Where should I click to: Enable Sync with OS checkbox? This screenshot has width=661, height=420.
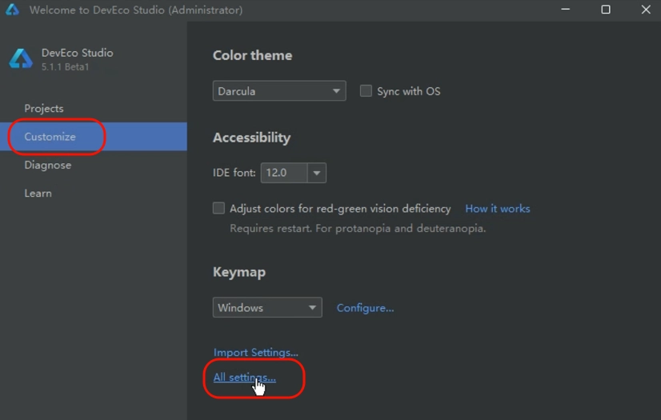366,91
